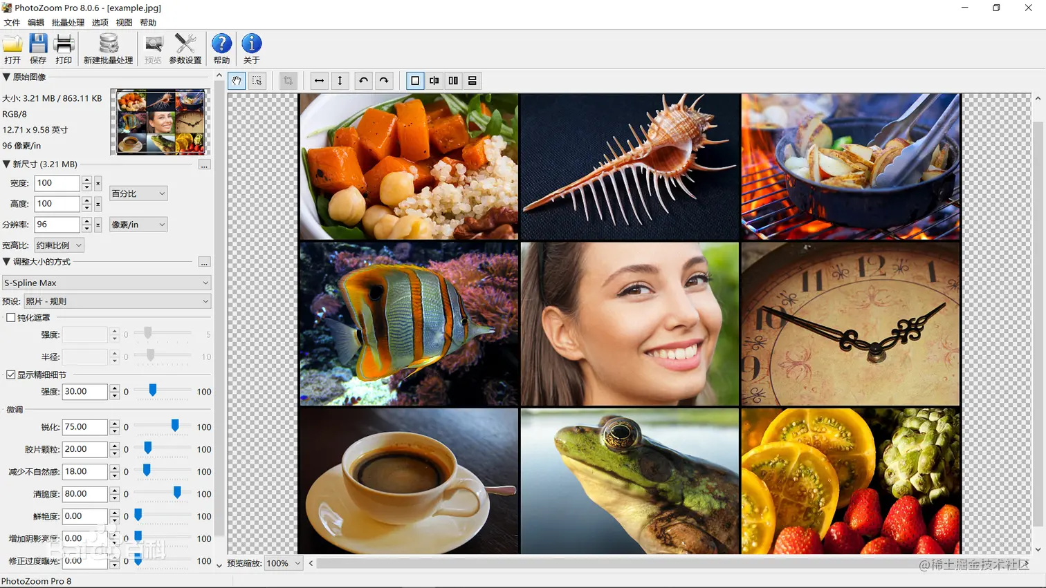
Task: Open the 像素/in resolution unit dropdown
Action: click(x=138, y=225)
